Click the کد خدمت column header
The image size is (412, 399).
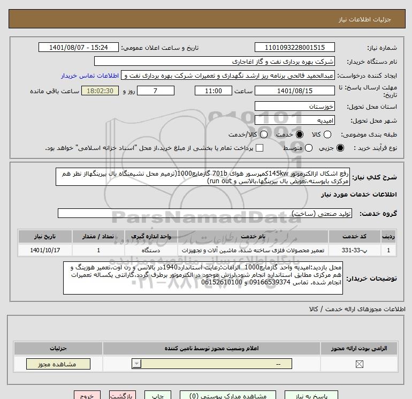pyautogui.click(x=354, y=236)
